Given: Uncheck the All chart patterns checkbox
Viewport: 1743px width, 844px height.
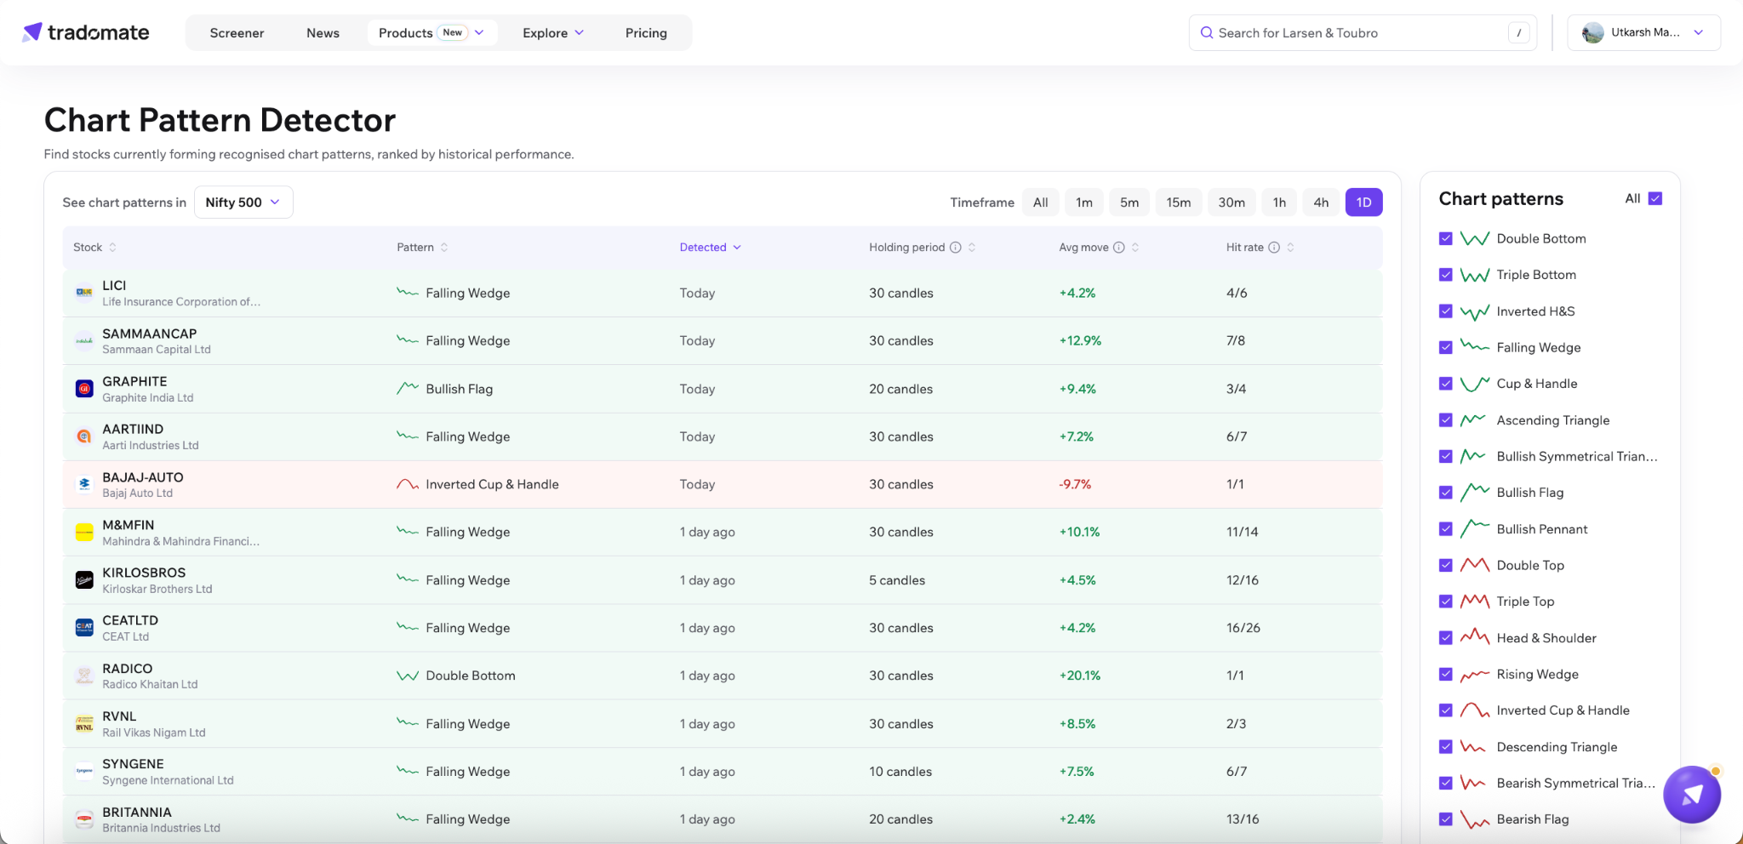Looking at the screenshot, I should [1655, 198].
